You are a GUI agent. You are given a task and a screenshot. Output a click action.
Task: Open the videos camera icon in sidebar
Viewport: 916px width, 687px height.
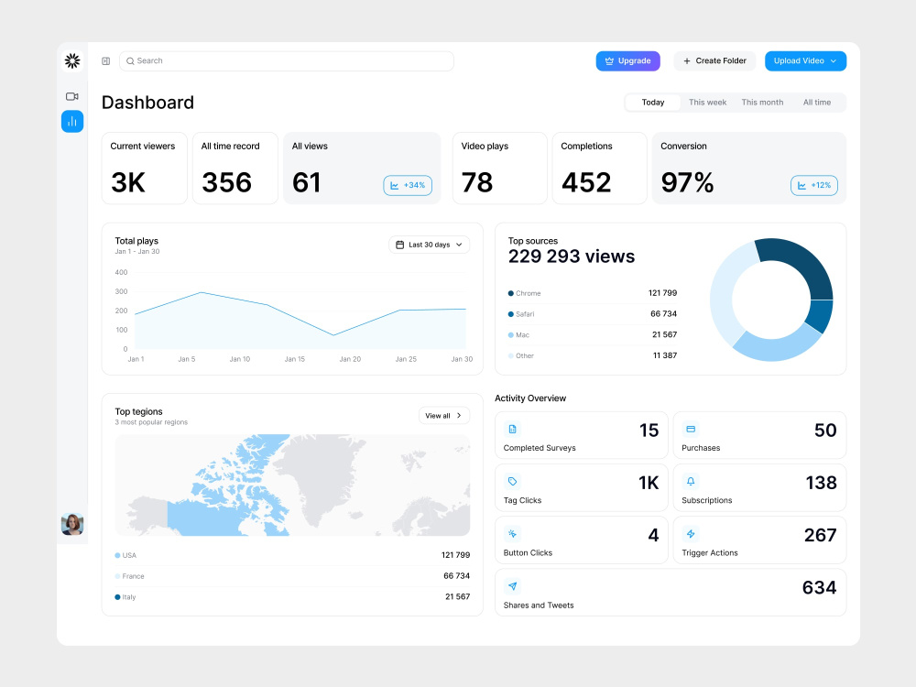click(71, 96)
